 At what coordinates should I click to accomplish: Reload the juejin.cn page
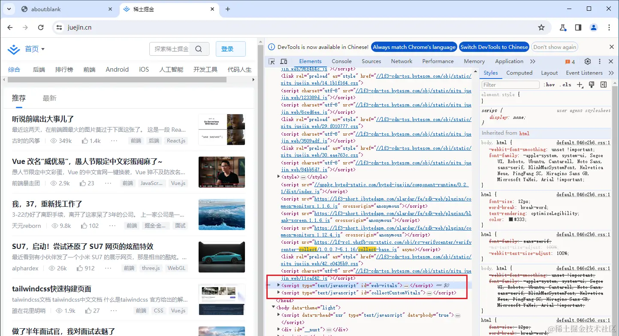pyautogui.click(x=41, y=27)
